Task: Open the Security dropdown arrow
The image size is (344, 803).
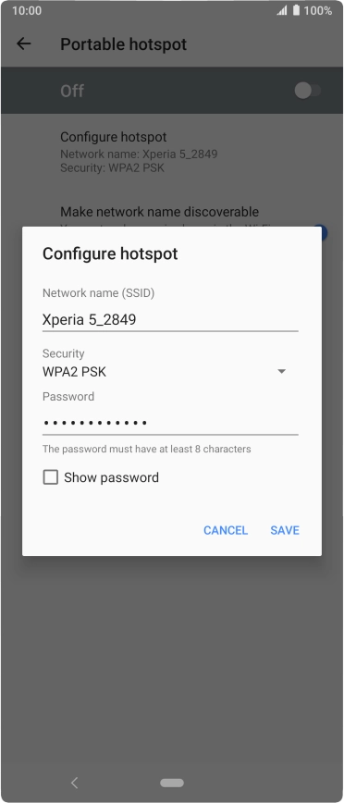Action: pyautogui.click(x=281, y=371)
